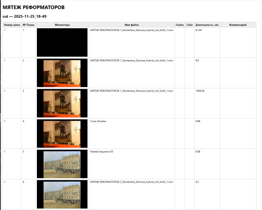This screenshot has width=262, height=210.
Task: Select the palace thumbnail in shot 6
Action: (x=62, y=195)
